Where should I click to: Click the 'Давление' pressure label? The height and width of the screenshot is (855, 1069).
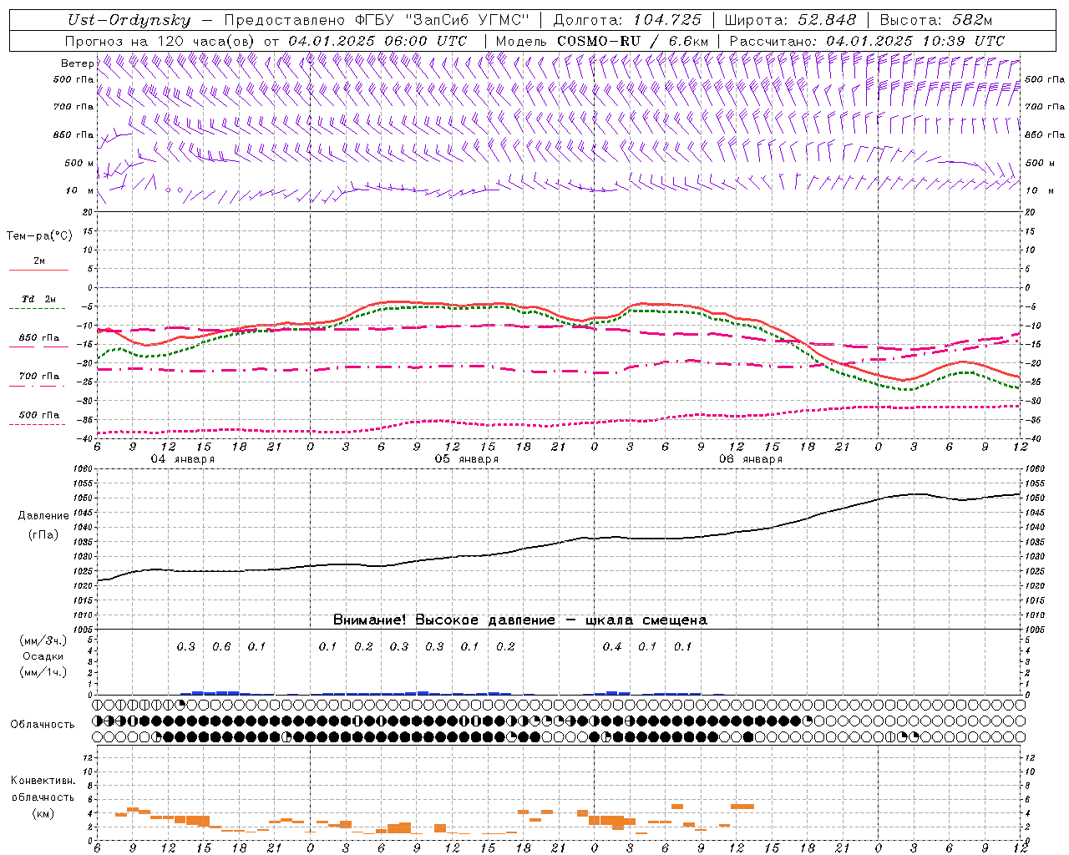[43, 516]
